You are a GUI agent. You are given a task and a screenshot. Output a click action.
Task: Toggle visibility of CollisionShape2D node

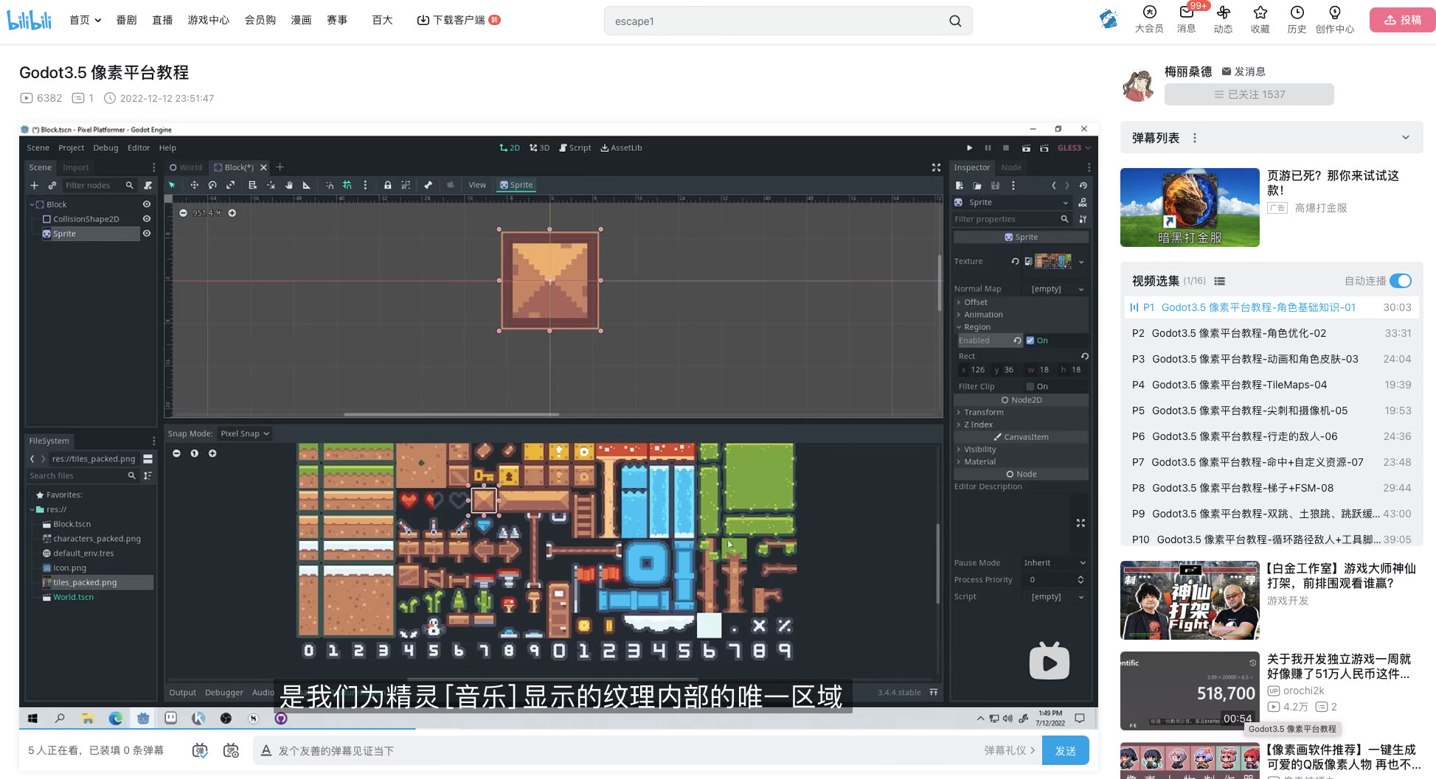[147, 219]
